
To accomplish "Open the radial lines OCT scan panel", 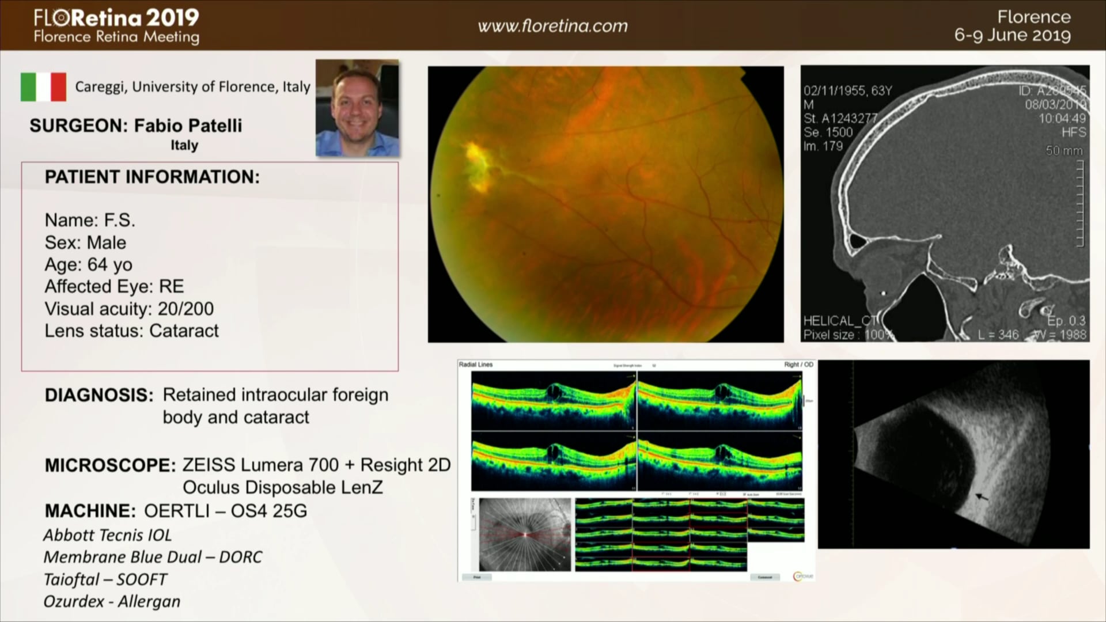I will (x=637, y=471).
